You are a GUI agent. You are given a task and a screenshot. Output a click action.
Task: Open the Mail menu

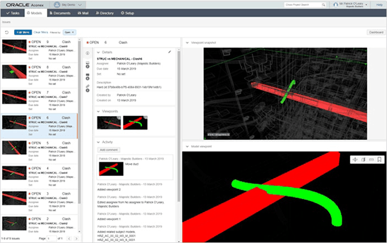(x=83, y=13)
